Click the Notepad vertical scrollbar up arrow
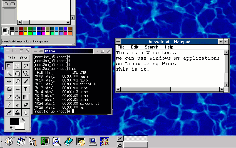Screen dimensions: 236x148 226,52
